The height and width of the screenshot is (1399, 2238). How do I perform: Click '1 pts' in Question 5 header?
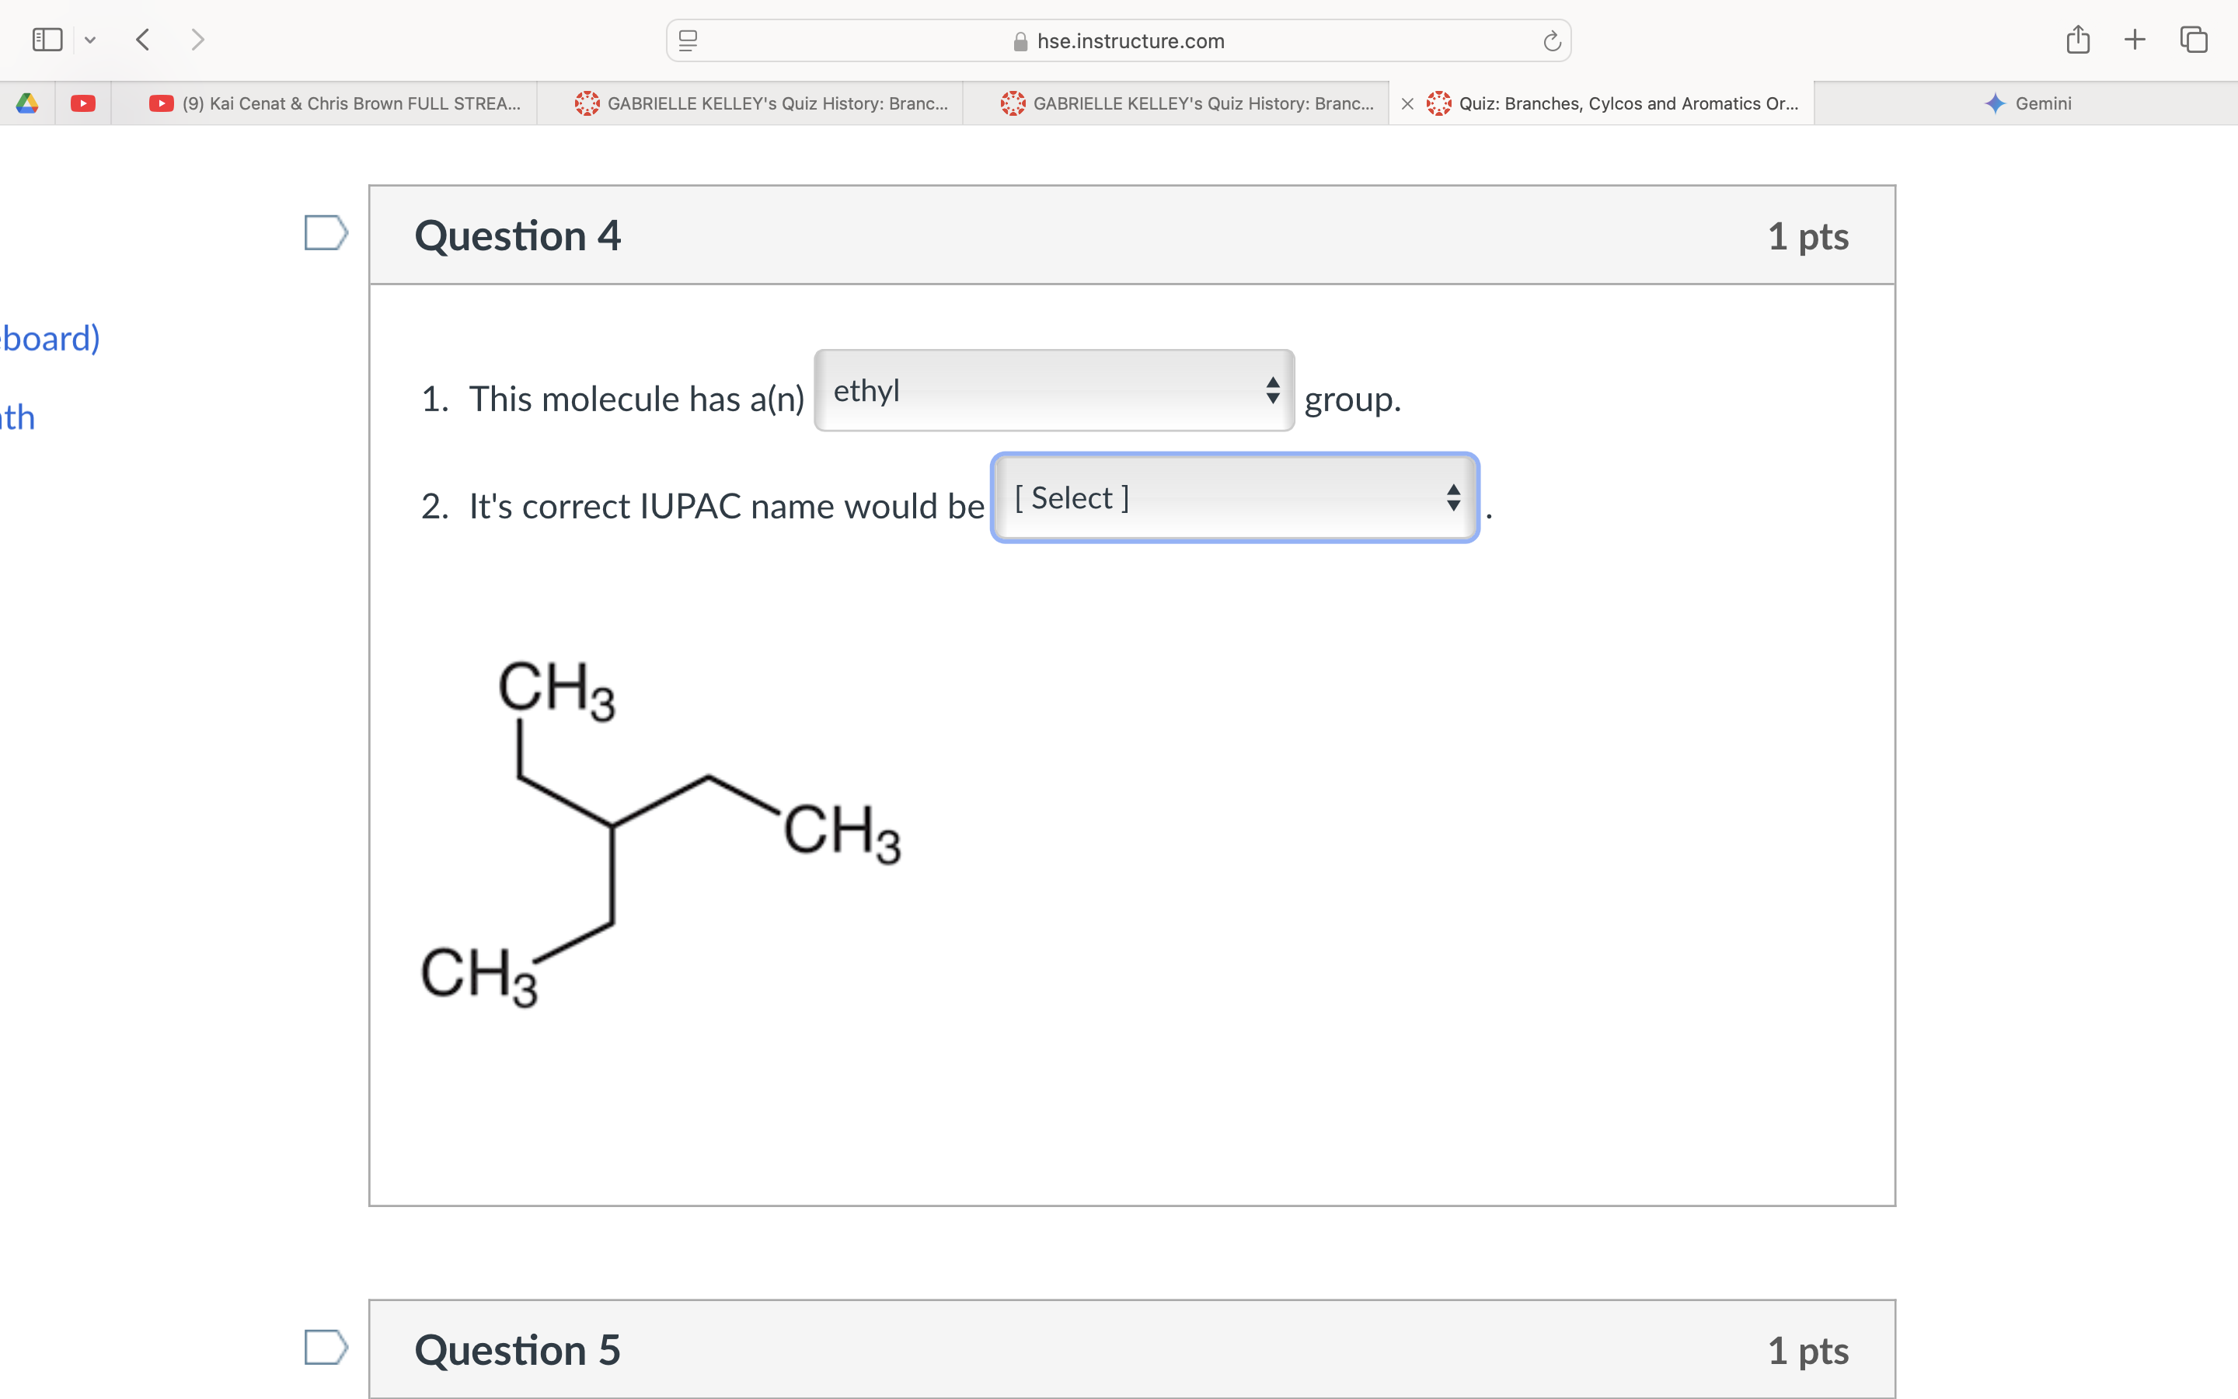point(1808,1351)
